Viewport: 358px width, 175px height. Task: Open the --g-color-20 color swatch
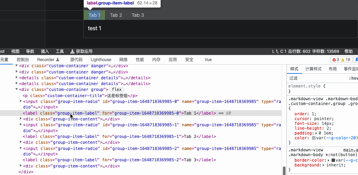[314, 138]
